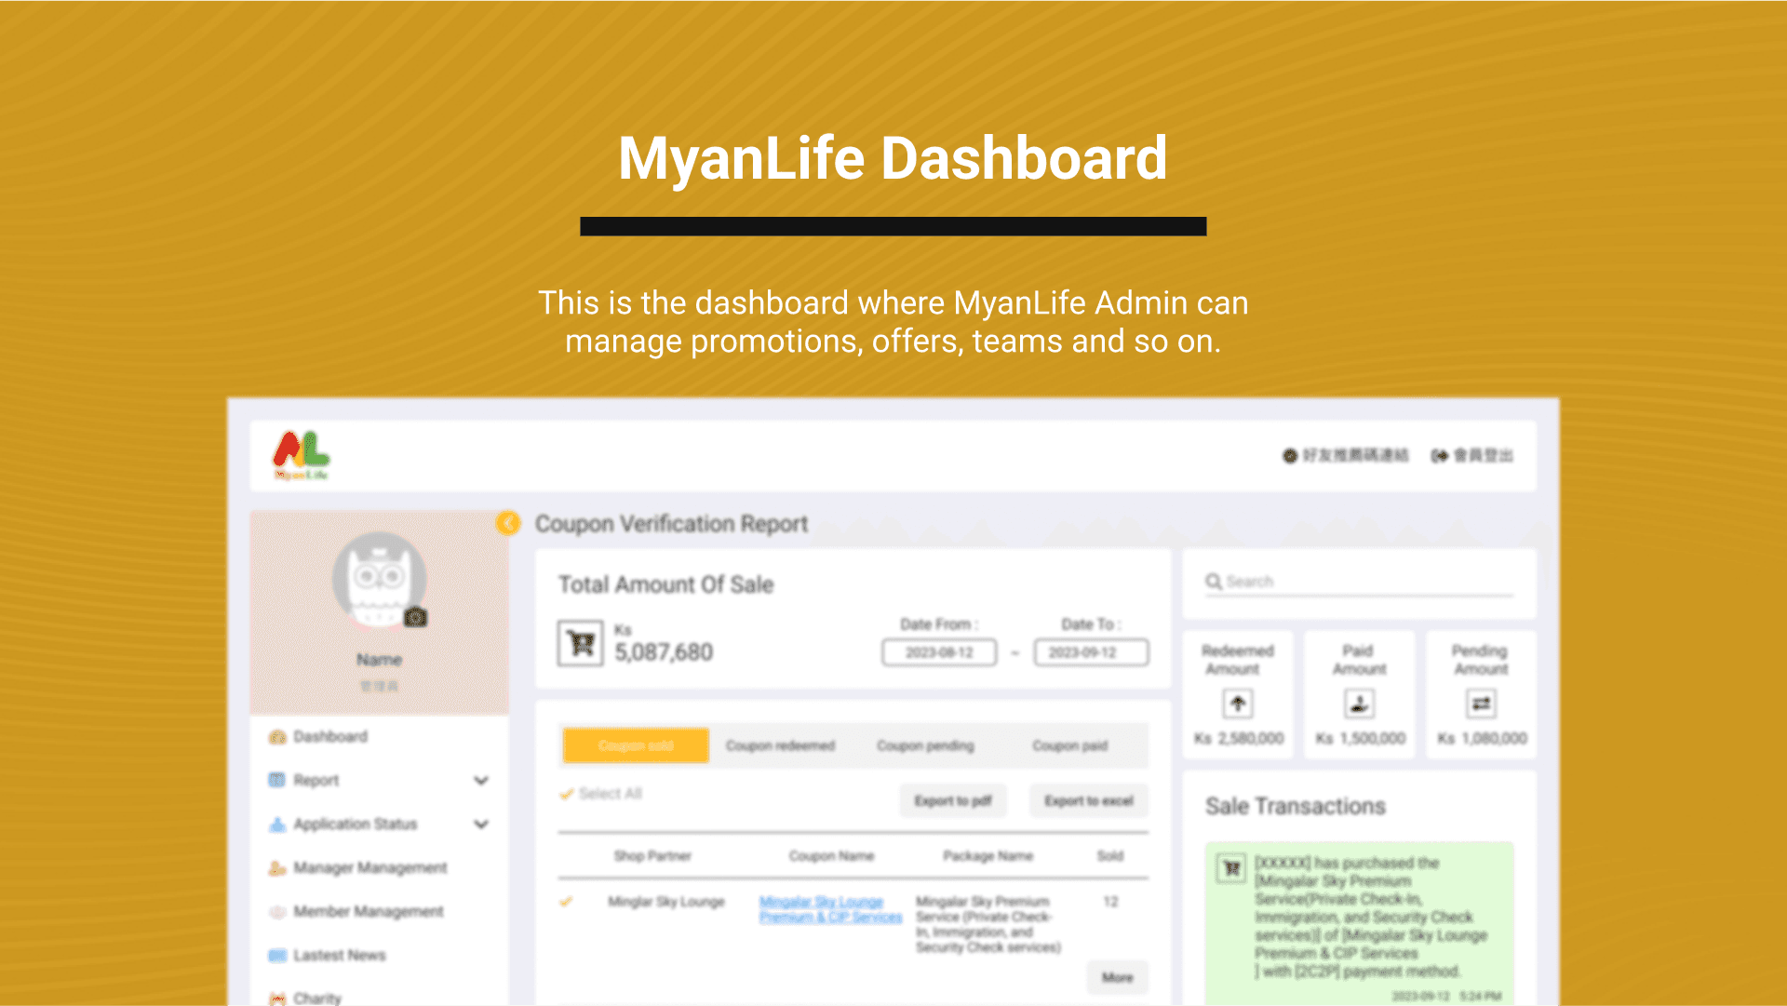Collapse sidebar with the yellow arrow button
Viewport: 1787px width, 1006px height.
pyautogui.click(x=508, y=523)
